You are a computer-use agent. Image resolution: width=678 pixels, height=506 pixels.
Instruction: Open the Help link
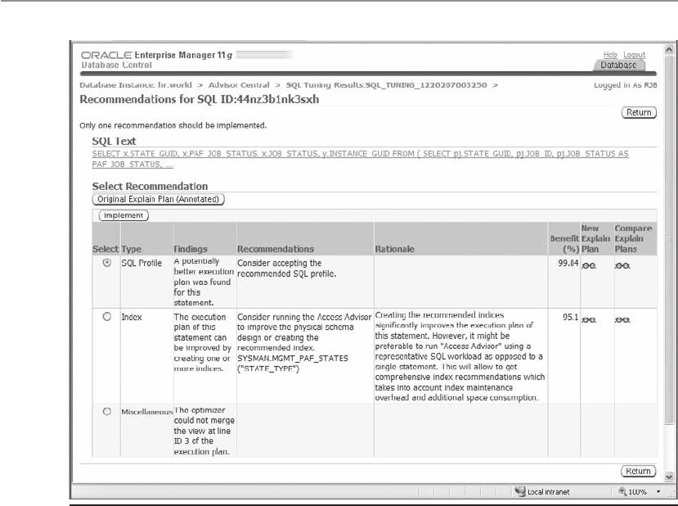[x=610, y=55]
